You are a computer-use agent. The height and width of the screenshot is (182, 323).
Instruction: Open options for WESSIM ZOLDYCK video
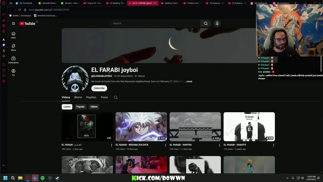165,145
